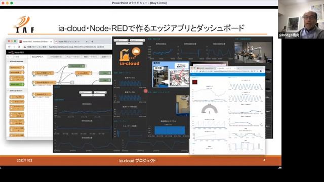The height and width of the screenshot is (182, 324).
Task: Click the green fullscreen button of the PowerPoint window
Action: [12, 3]
